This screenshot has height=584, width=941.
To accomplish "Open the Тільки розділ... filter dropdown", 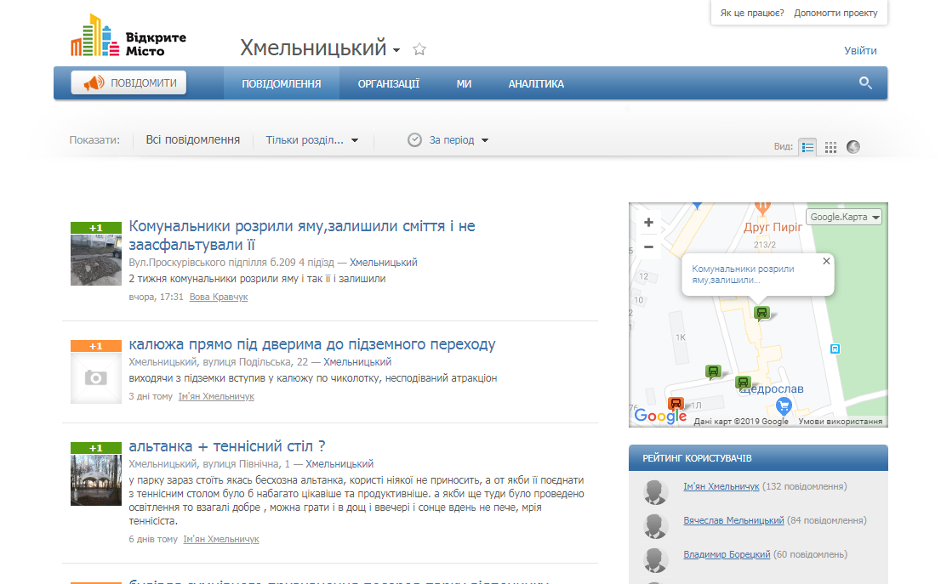I will tap(311, 140).
